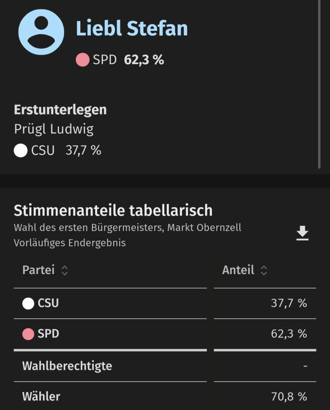Click the Wahlberechtigte row label
330x410 pixels.
67,366
